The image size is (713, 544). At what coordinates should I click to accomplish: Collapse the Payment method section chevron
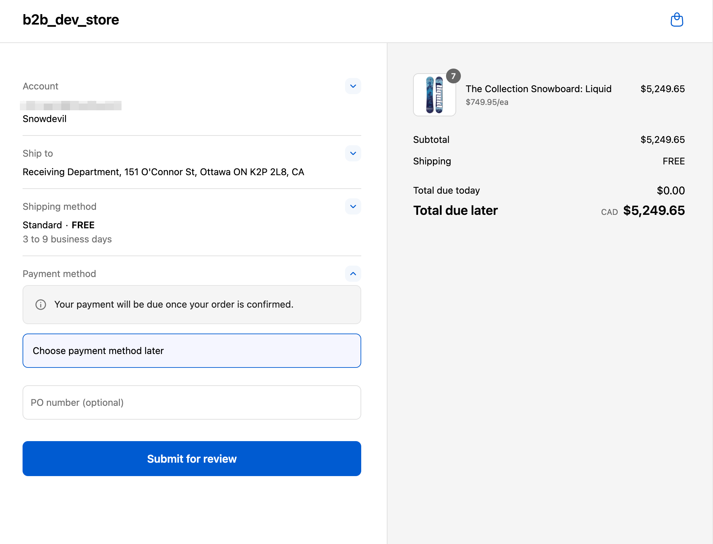click(353, 274)
